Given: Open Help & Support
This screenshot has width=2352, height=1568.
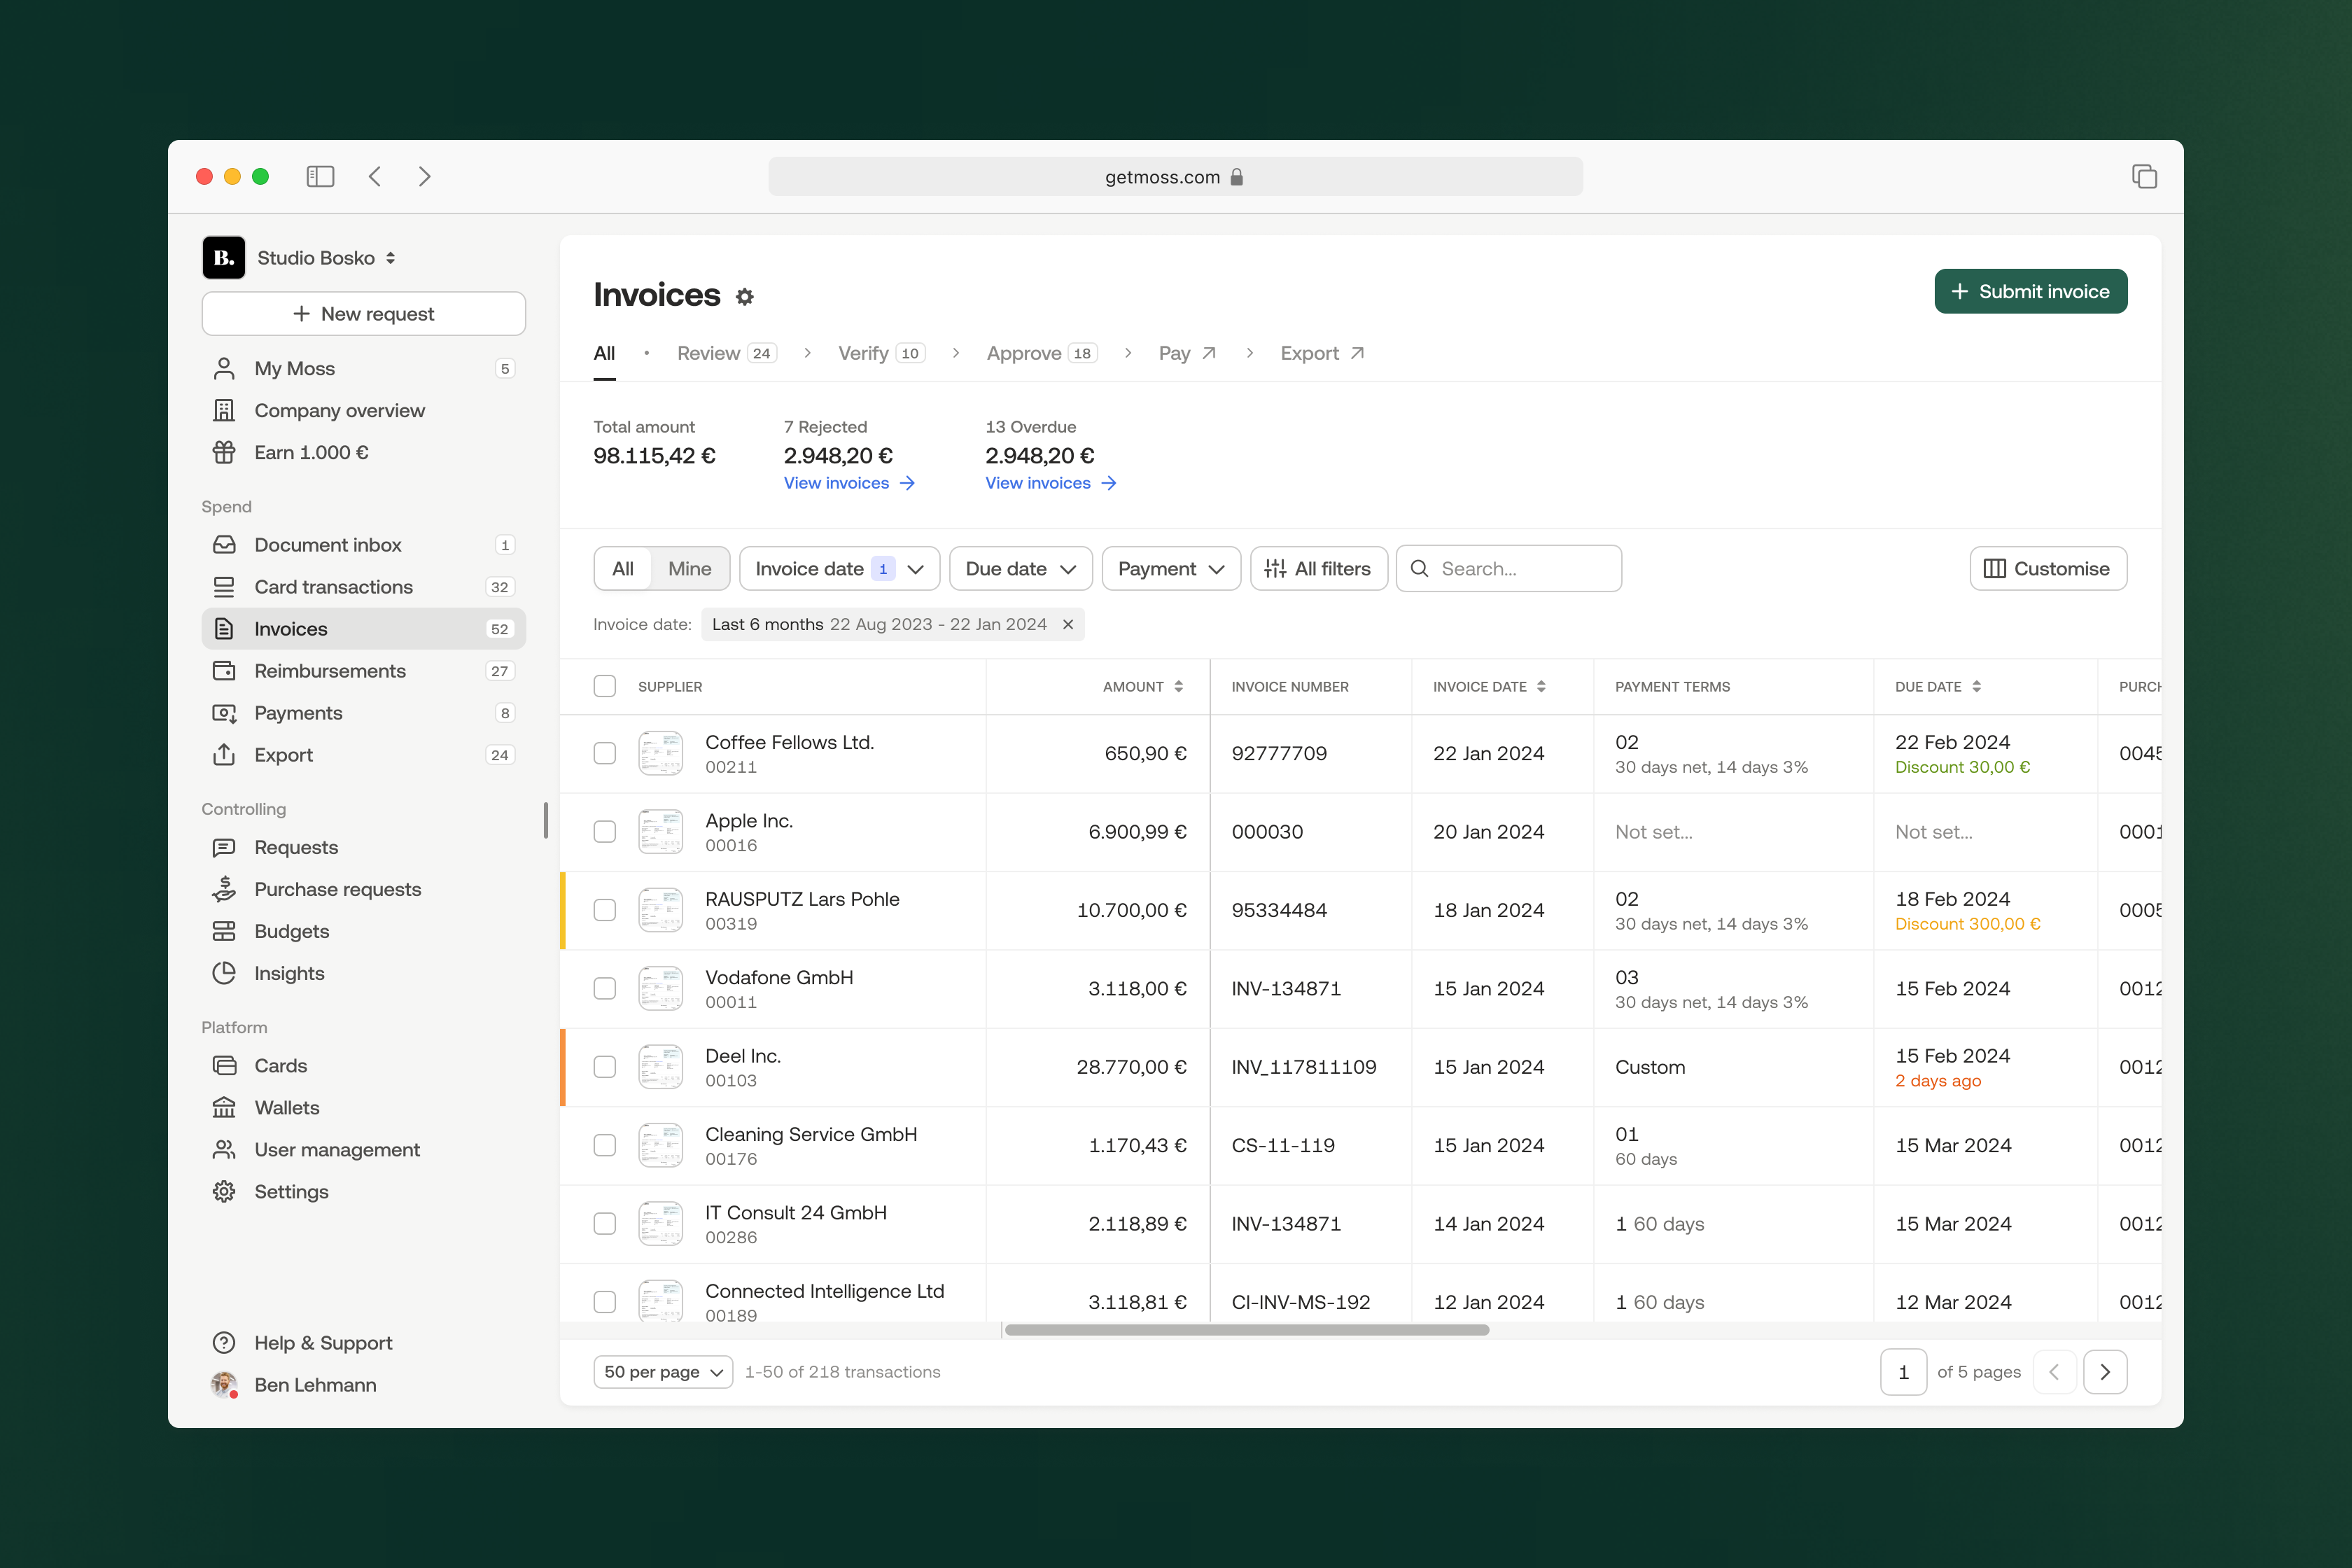Looking at the screenshot, I should pyautogui.click(x=322, y=1343).
